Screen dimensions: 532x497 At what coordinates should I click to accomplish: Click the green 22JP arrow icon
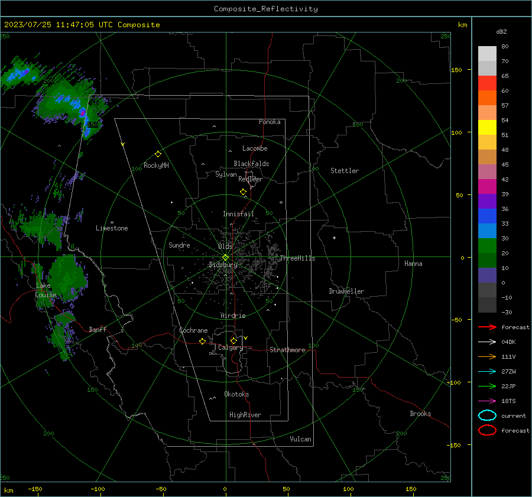(487, 386)
